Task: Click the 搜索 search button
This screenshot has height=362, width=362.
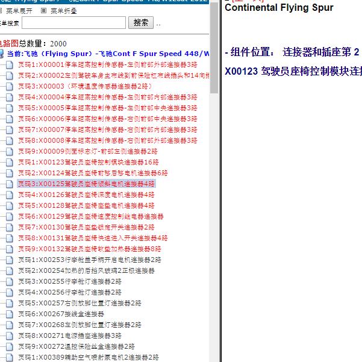Action: pyautogui.click(x=141, y=23)
